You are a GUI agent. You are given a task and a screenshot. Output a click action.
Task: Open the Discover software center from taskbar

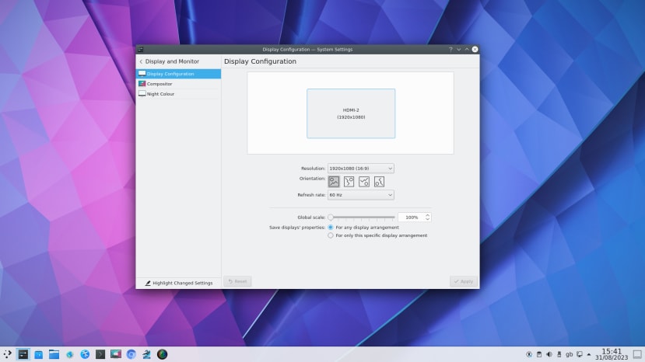click(39, 354)
